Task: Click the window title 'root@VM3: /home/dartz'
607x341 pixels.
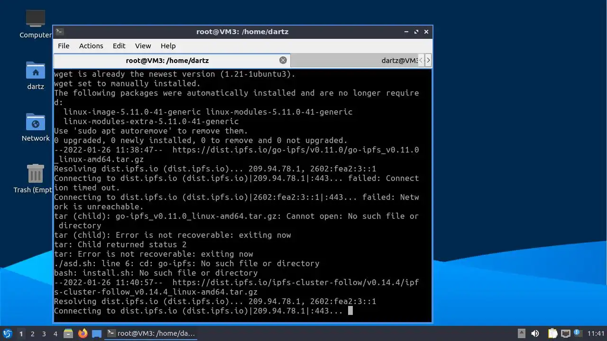Action: coord(242,32)
